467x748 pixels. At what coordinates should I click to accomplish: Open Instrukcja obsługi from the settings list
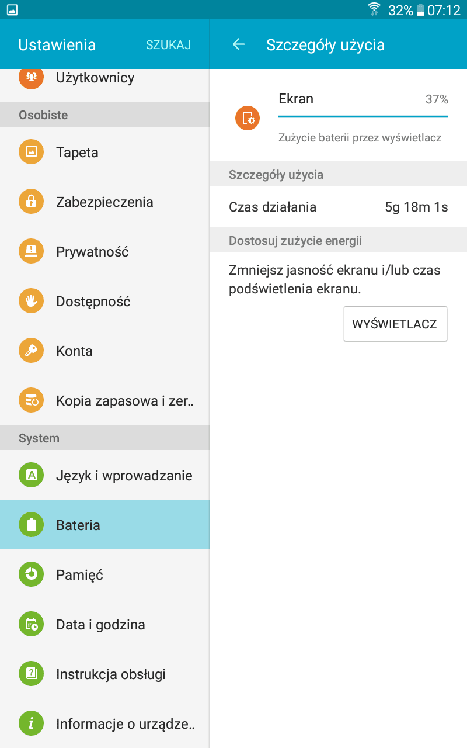105,674
